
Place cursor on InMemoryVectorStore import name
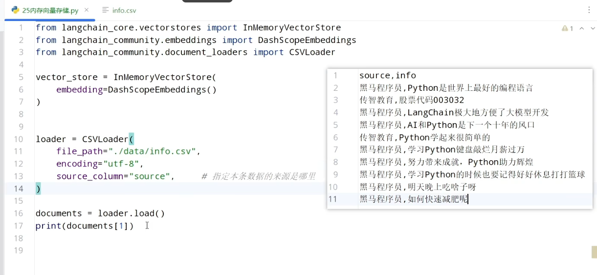pos(292,28)
